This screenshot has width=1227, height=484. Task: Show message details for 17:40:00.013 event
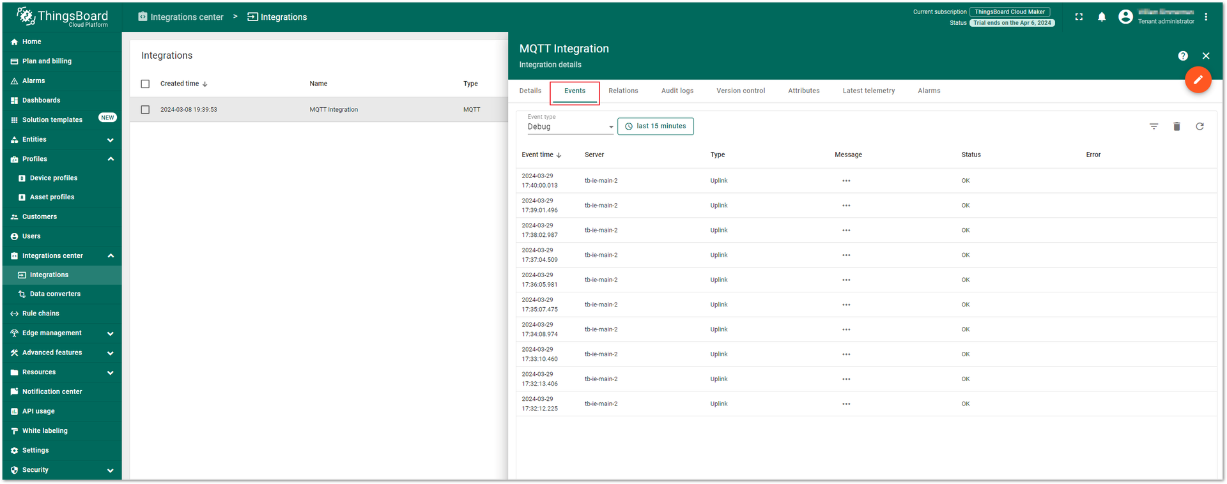coord(846,181)
